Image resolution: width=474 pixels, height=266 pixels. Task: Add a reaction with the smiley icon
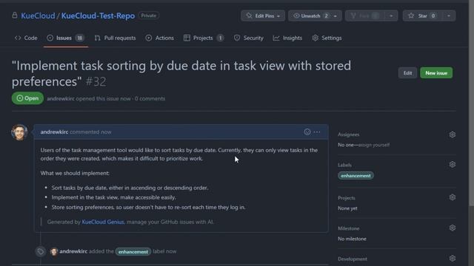click(307, 132)
